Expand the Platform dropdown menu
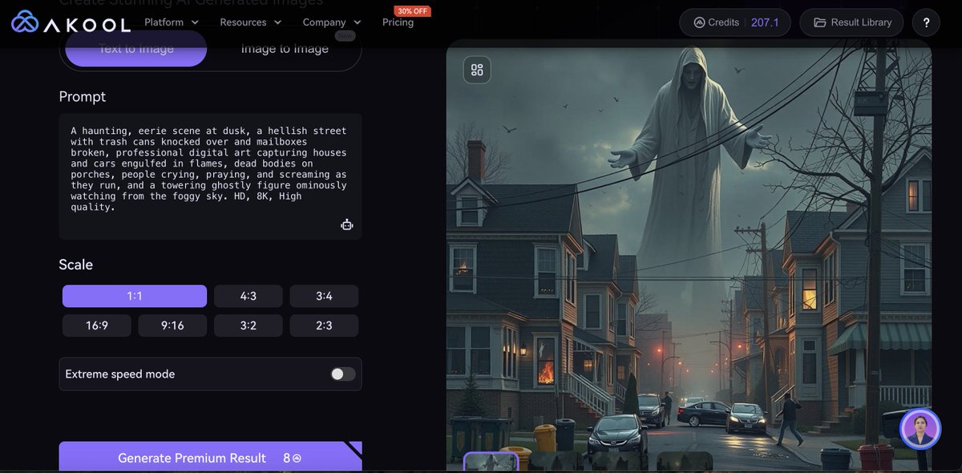The width and height of the screenshot is (962, 473). tap(172, 22)
